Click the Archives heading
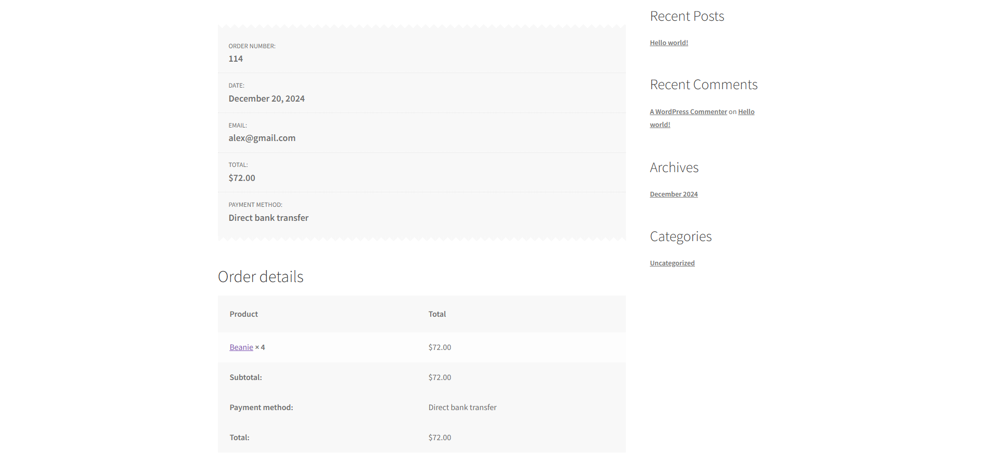 click(x=674, y=168)
